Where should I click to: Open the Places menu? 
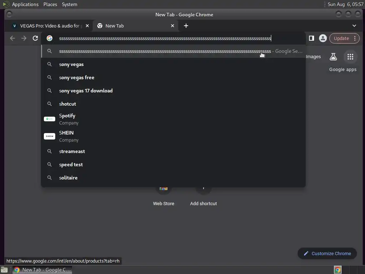[50, 4]
